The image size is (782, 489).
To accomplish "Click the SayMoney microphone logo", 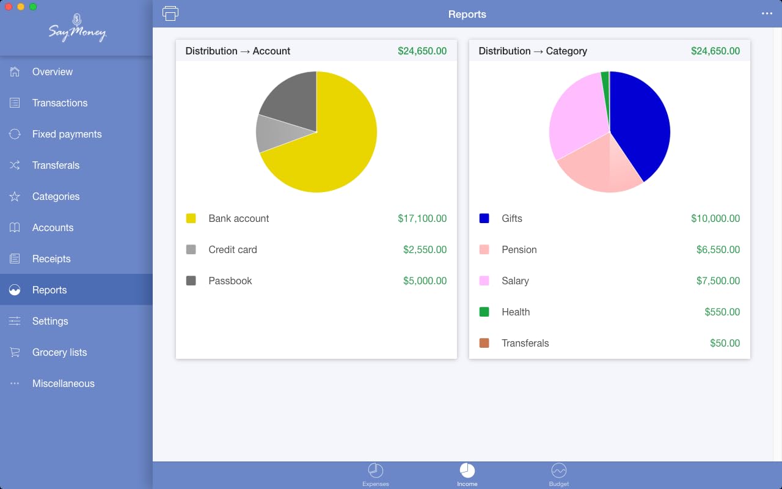I will 77,28.
